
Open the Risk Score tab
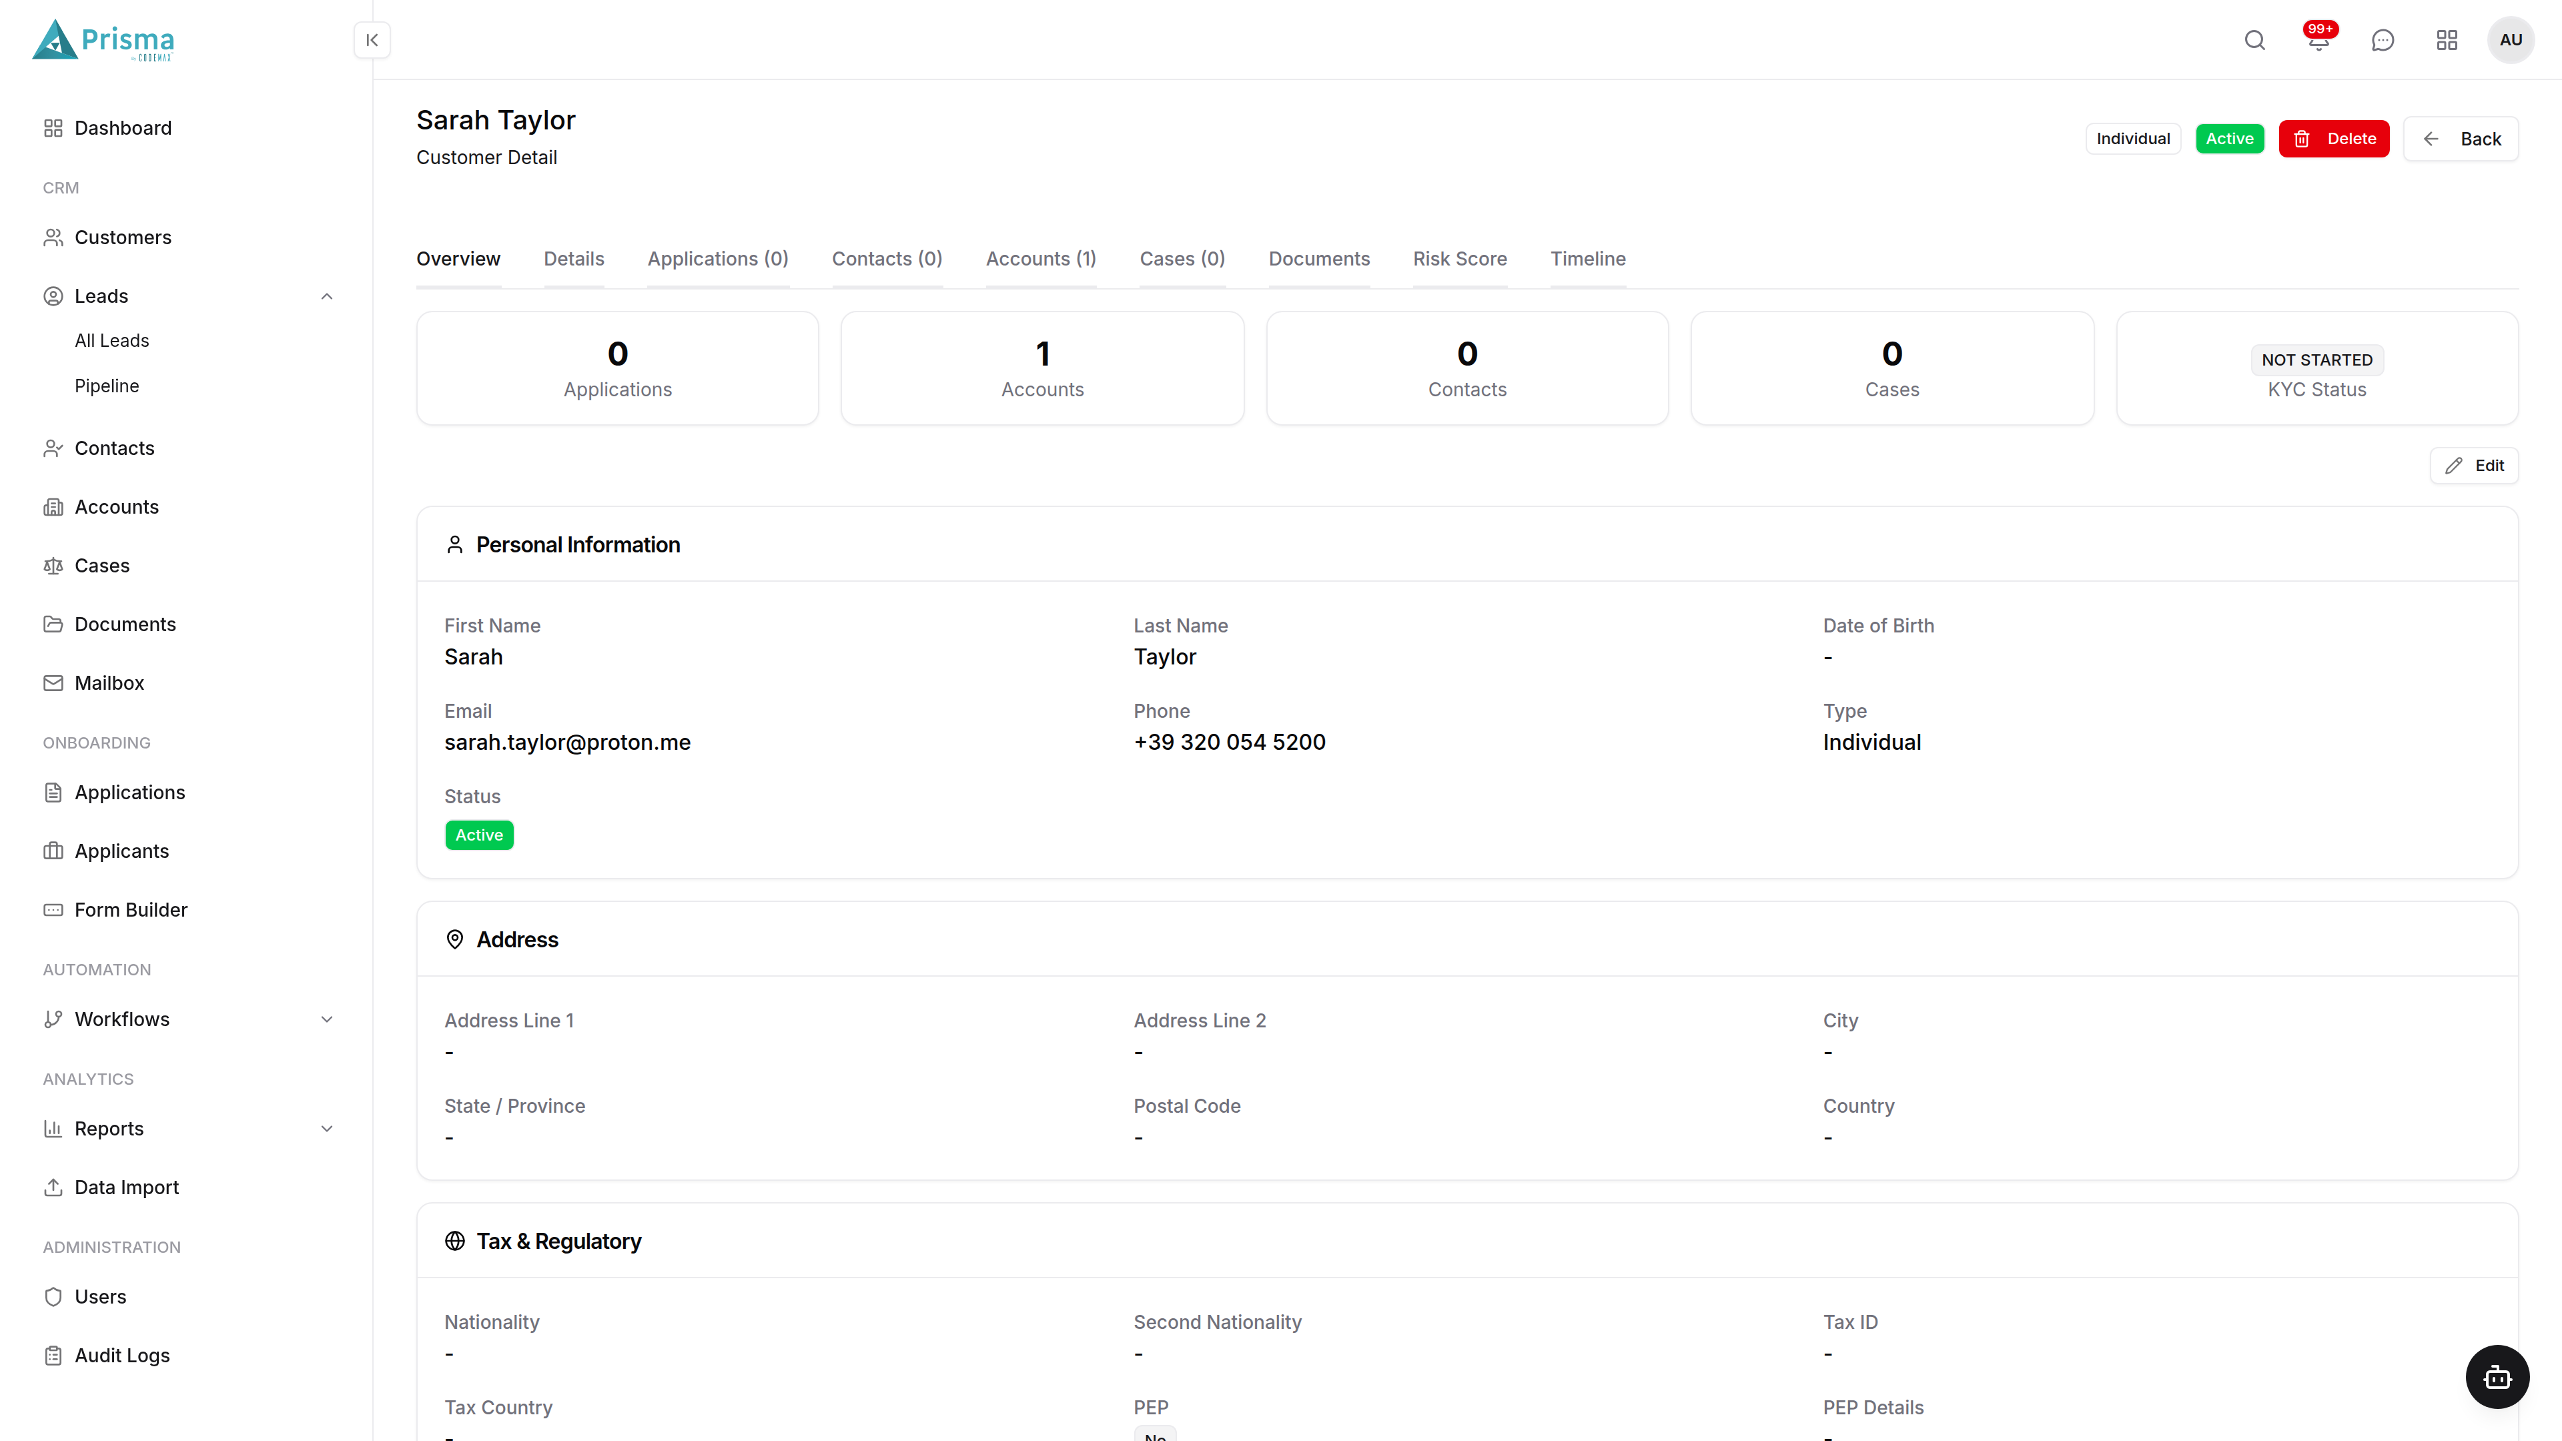pos(1460,259)
